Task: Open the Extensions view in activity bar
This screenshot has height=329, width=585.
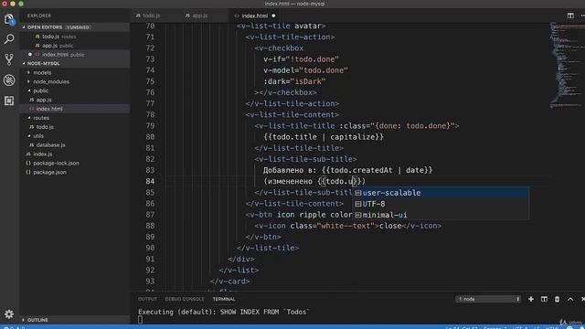Action: tap(9, 101)
